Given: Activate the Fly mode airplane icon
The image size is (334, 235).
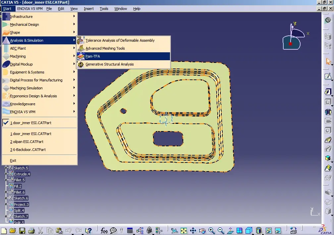Looking at the screenshot, I should pyautogui.click(x=174, y=231).
